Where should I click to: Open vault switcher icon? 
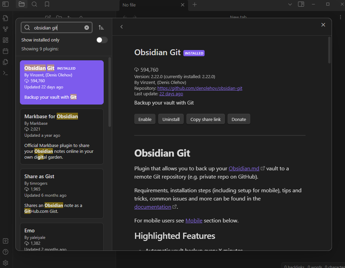pyautogui.click(x=5, y=241)
